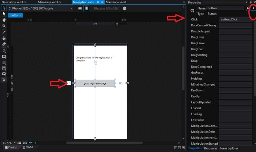This screenshot has width=256, height=152.
Task: Select the Pen tool
Action: (x=4, y=50)
